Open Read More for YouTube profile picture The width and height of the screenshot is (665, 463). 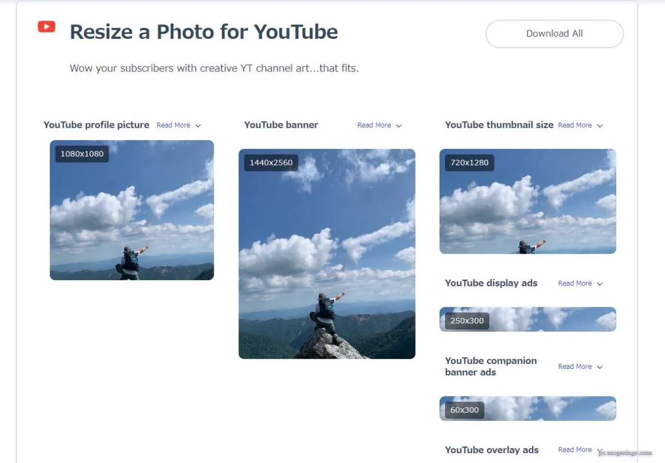[173, 125]
